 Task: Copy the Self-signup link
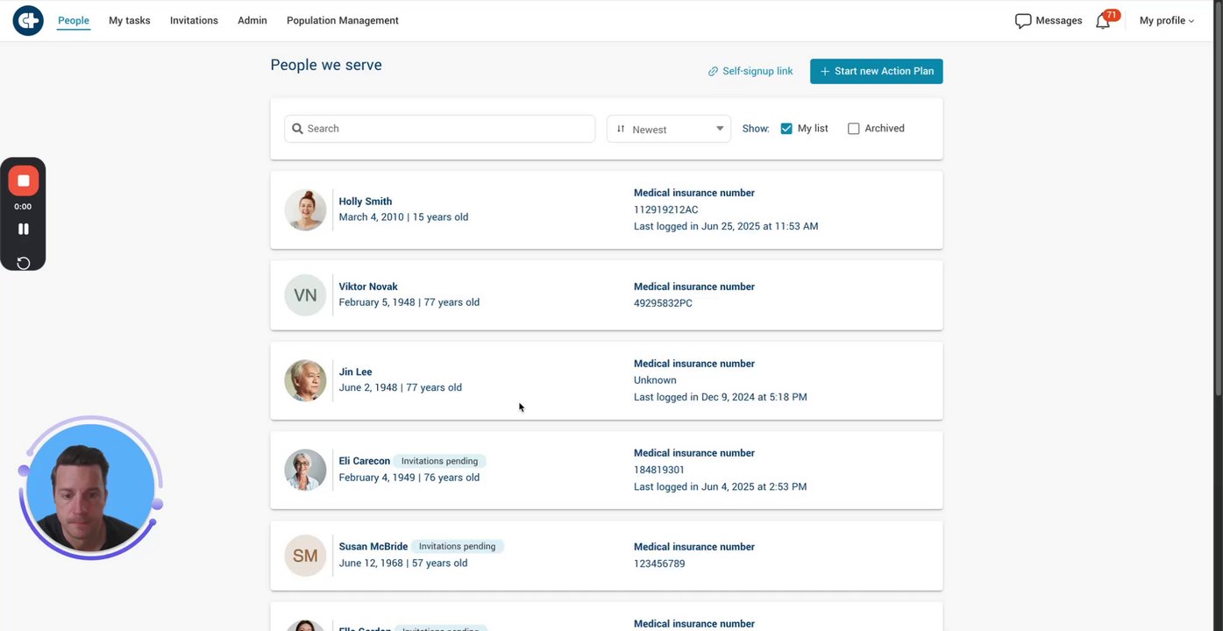coord(750,71)
